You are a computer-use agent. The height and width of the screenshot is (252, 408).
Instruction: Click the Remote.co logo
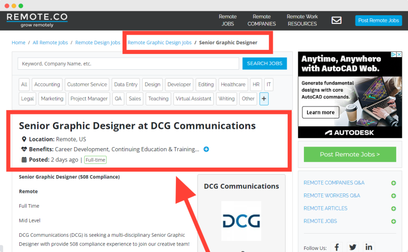pyautogui.click(x=37, y=20)
